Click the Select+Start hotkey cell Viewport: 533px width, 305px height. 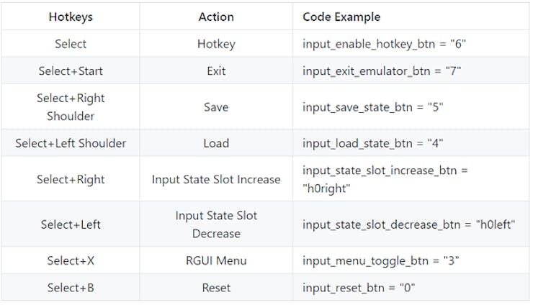pos(71,71)
